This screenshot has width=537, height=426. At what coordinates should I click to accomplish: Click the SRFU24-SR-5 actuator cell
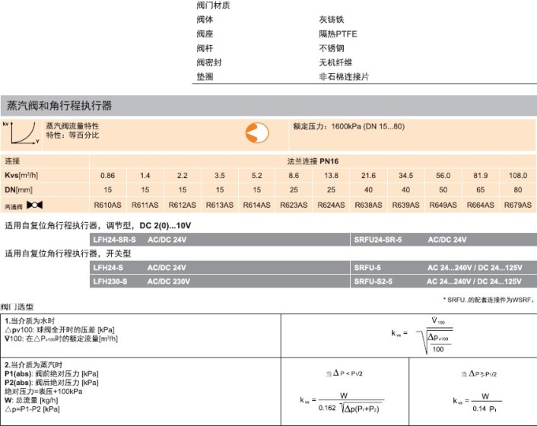point(378,240)
